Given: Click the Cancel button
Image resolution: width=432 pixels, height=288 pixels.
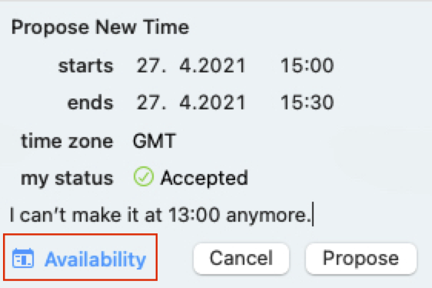Looking at the screenshot, I should (x=241, y=259).
